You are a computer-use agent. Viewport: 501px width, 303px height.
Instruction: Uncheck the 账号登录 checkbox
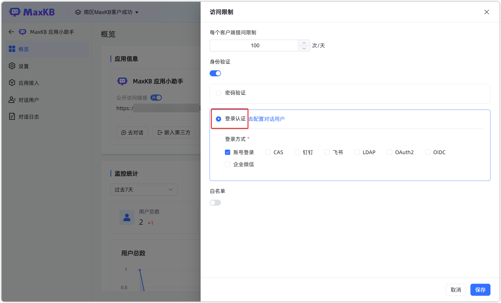click(227, 152)
